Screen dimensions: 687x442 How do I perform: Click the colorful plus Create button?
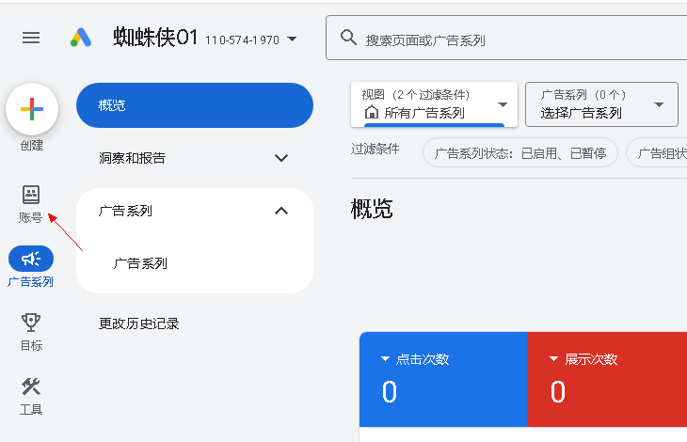pyautogui.click(x=32, y=109)
